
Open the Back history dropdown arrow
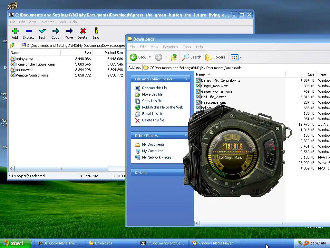[x=150, y=57]
